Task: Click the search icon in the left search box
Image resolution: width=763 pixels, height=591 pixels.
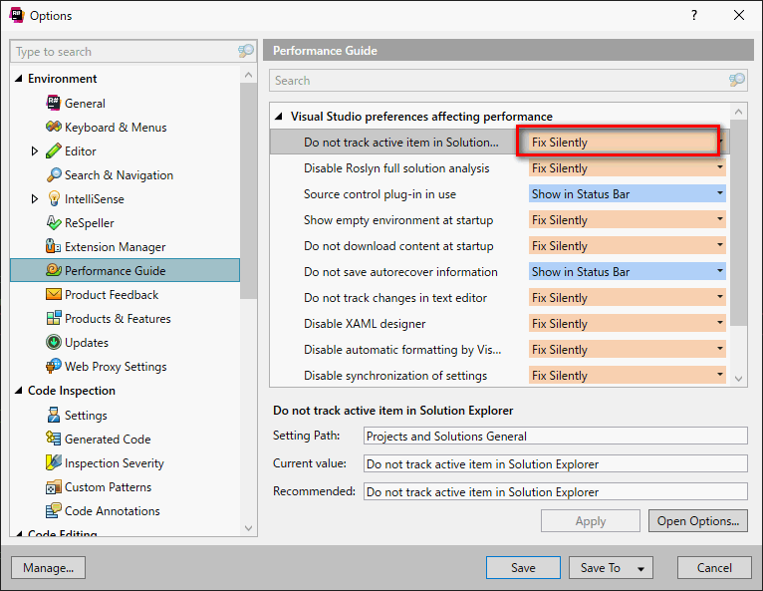Action: click(245, 51)
